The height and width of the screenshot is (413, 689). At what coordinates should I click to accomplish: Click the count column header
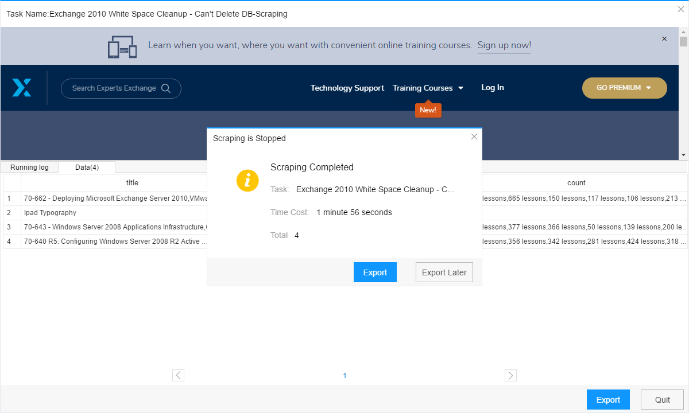pos(576,183)
